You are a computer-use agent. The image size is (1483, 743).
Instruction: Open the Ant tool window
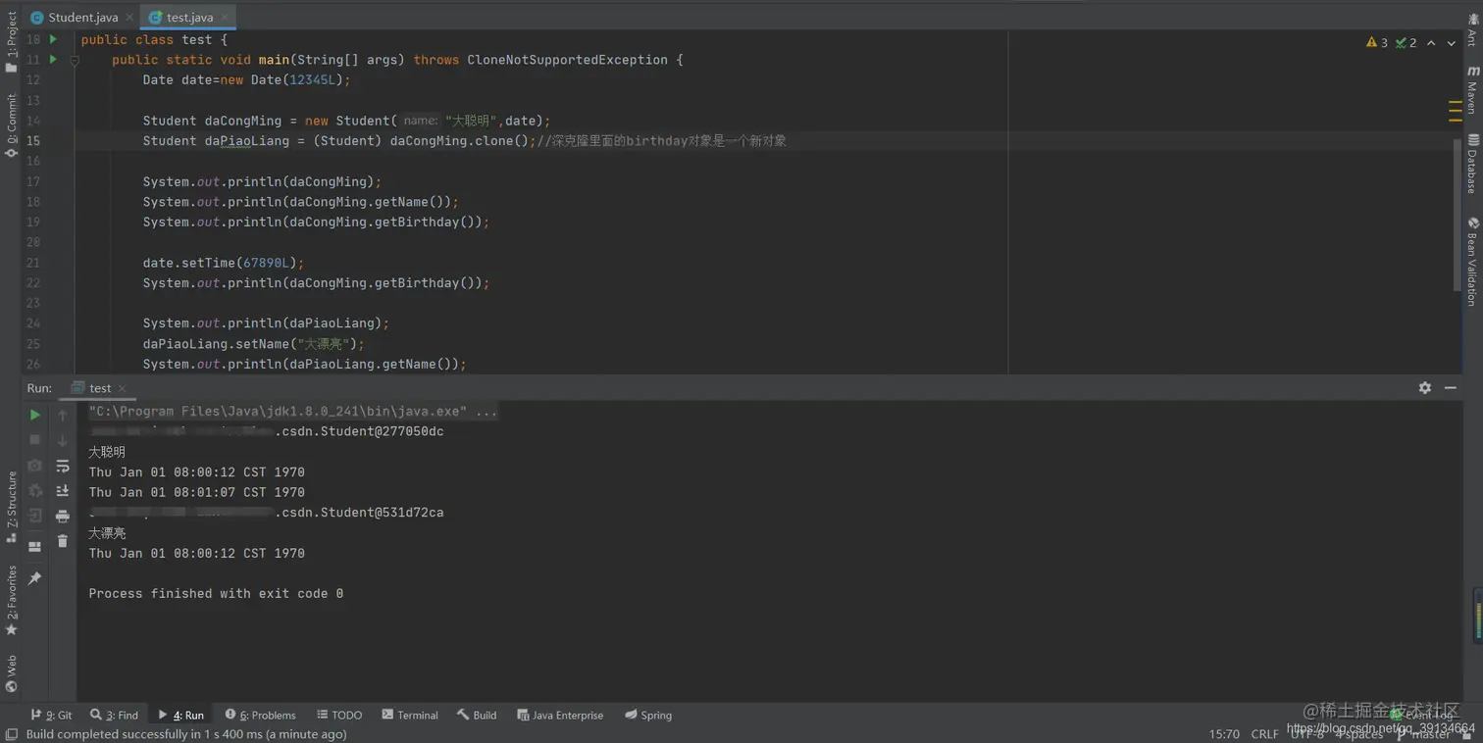tap(1472, 29)
